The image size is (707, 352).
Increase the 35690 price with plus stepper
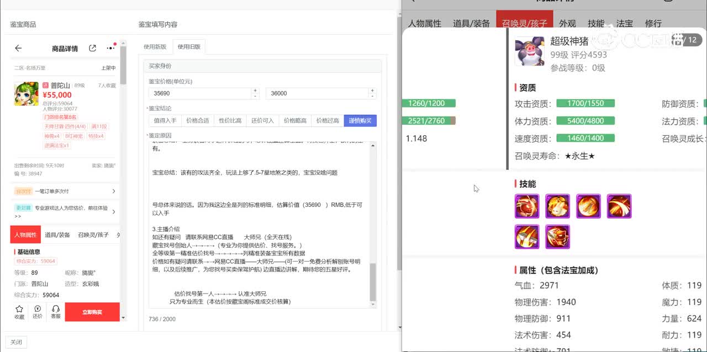(255, 90)
